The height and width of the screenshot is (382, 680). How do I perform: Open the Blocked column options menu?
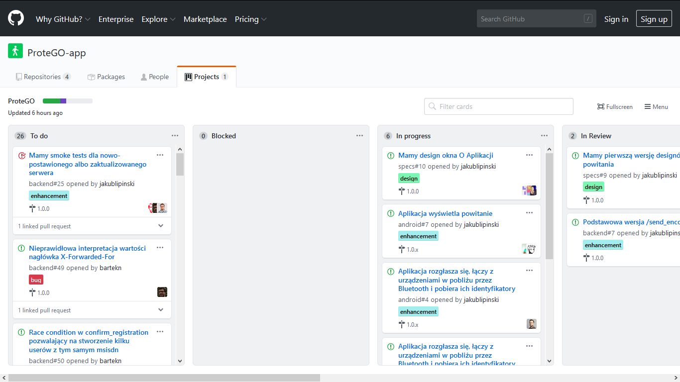click(x=359, y=136)
